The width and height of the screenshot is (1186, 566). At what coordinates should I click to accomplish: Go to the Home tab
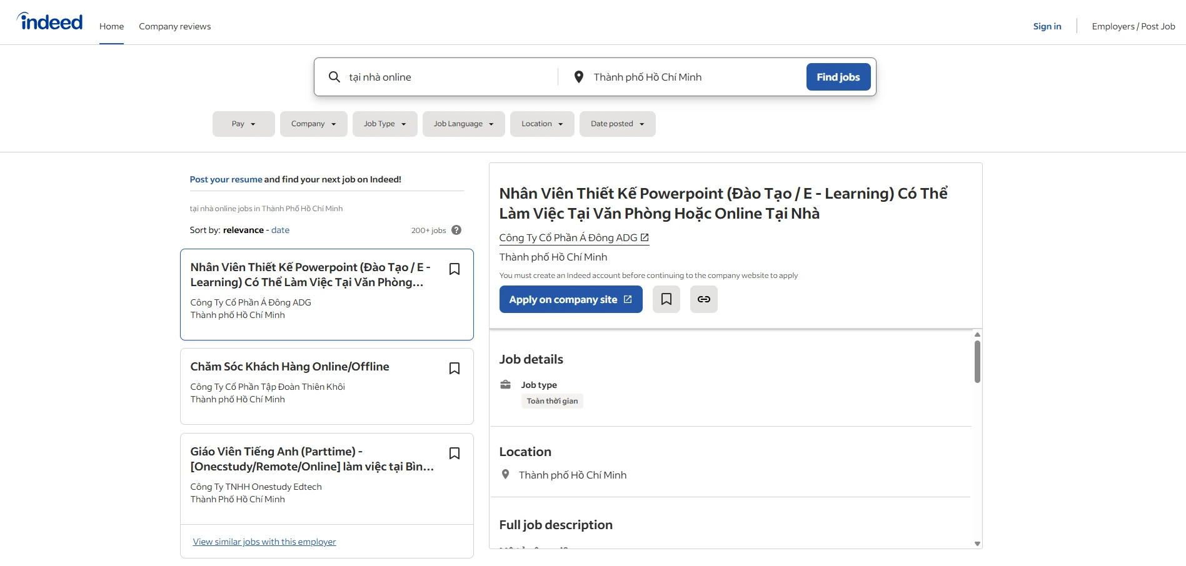(111, 26)
